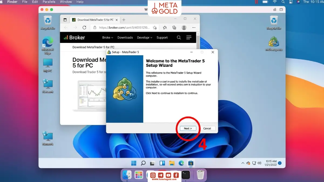This screenshot has width=324, height=182.
Task: Open Task View on the taskbar
Action: [x=153, y=163]
